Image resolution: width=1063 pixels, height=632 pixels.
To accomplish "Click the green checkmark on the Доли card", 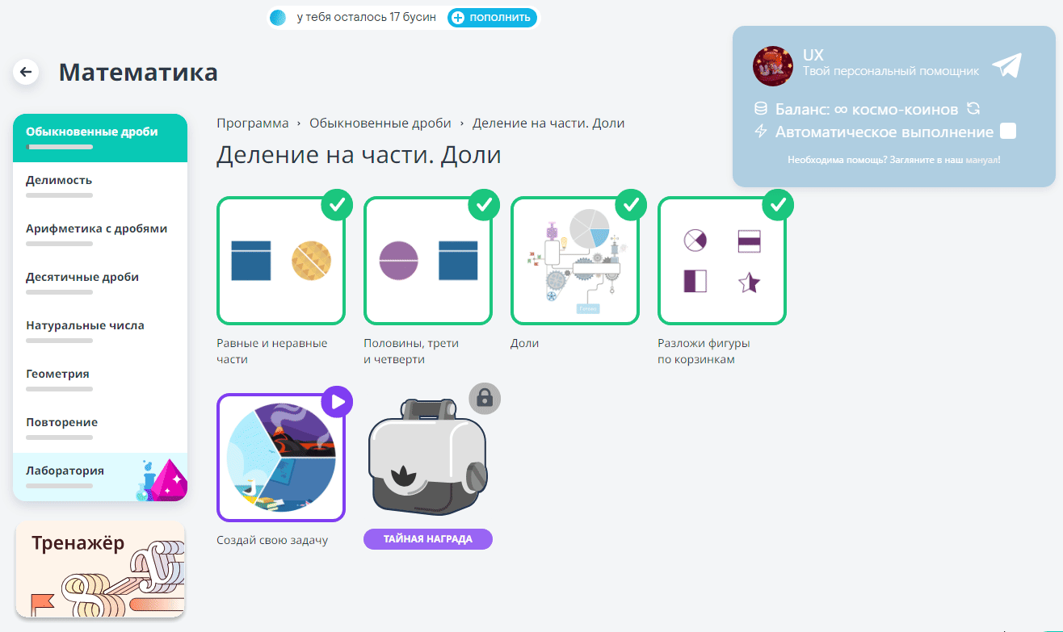I will pyautogui.click(x=631, y=205).
